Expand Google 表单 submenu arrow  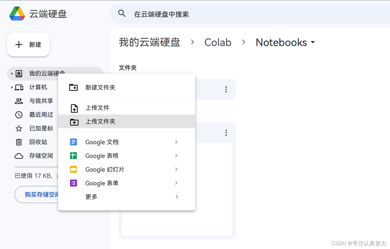pyautogui.click(x=176, y=183)
